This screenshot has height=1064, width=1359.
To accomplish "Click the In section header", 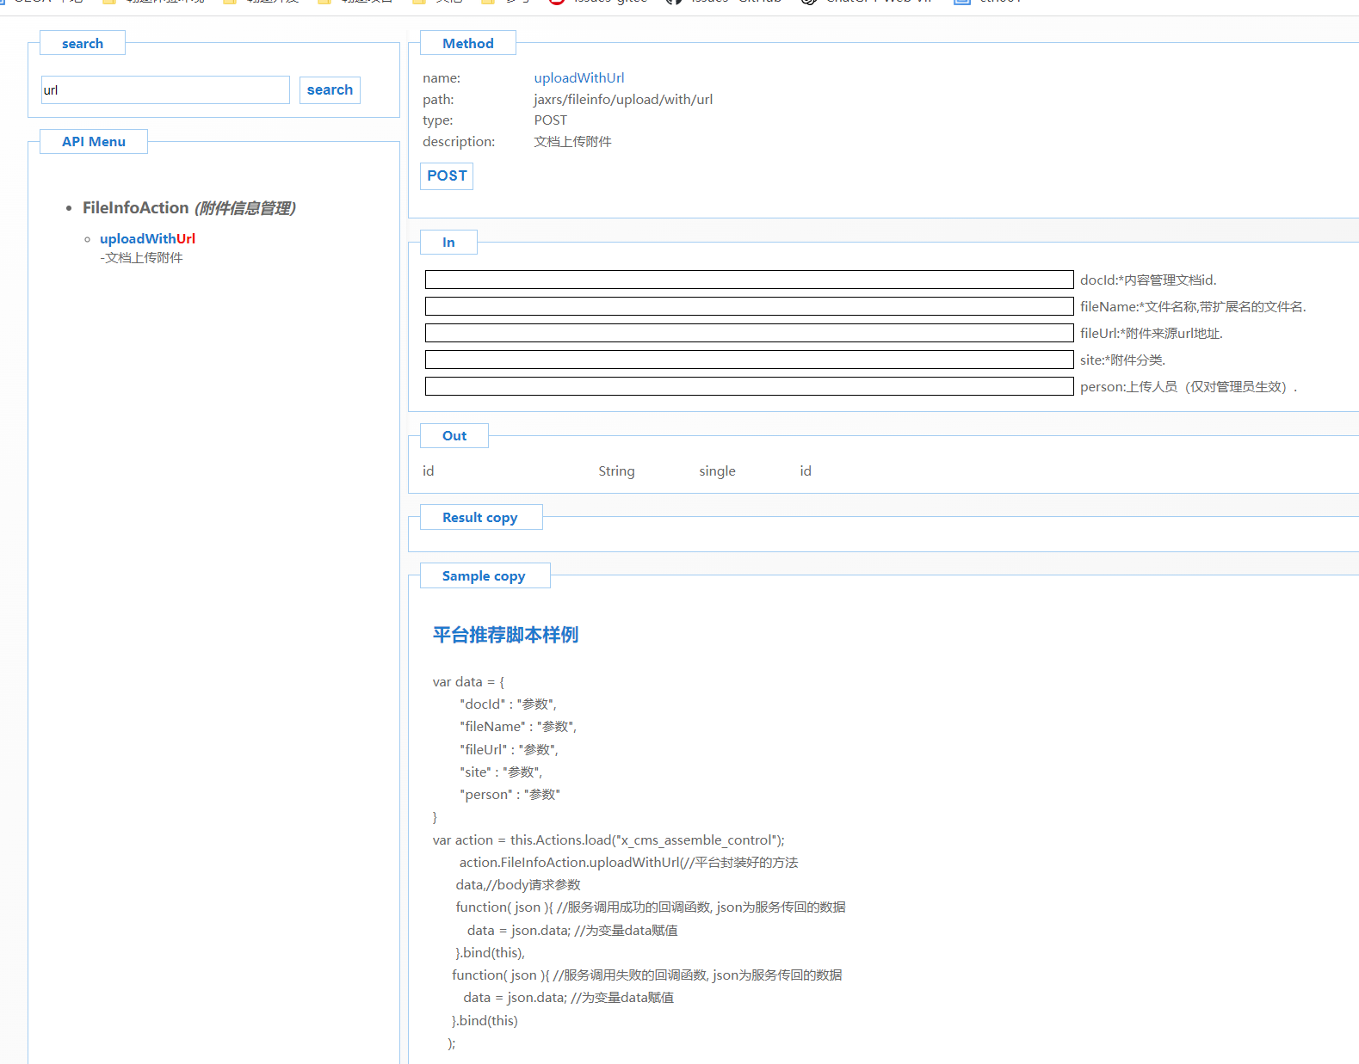I will click(448, 243).
